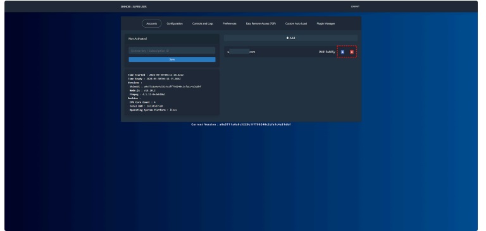Go to the Preferences tab
This screenshot has width=486, height=231.
[229, 23]
